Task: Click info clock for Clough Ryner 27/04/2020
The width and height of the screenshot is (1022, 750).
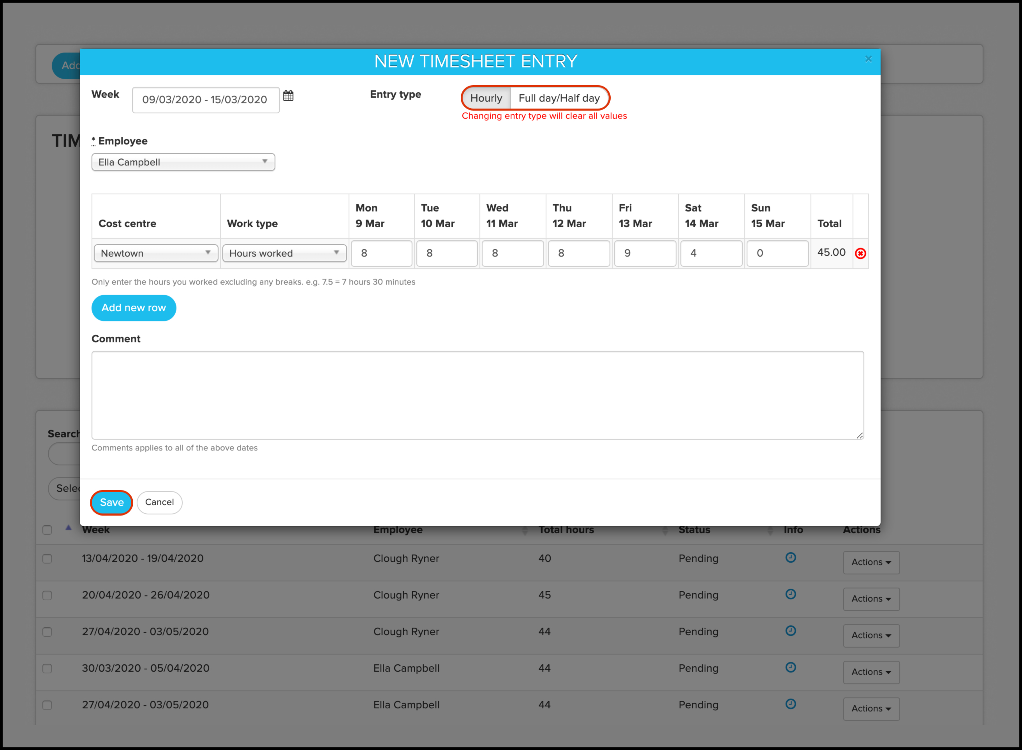Action: click(790, 631)
